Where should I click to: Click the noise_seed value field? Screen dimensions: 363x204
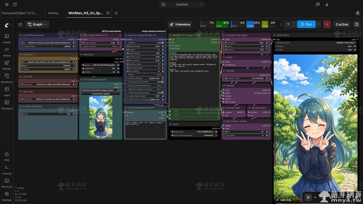point(194,131)
